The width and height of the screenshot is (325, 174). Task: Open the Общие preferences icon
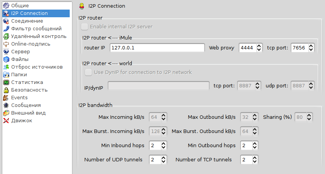coord(6,6)
